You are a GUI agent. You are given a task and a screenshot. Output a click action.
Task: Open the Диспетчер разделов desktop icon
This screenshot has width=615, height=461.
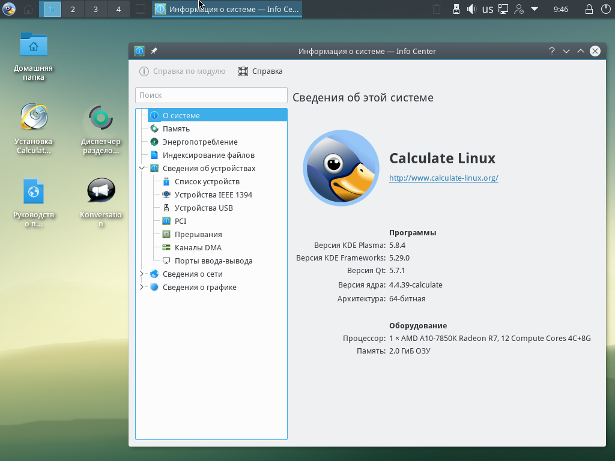pyautogui.click(x=101, y=118)
